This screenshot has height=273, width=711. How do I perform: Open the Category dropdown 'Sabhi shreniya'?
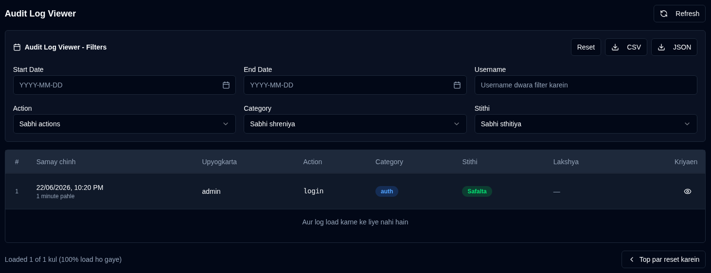pos(355,124)
